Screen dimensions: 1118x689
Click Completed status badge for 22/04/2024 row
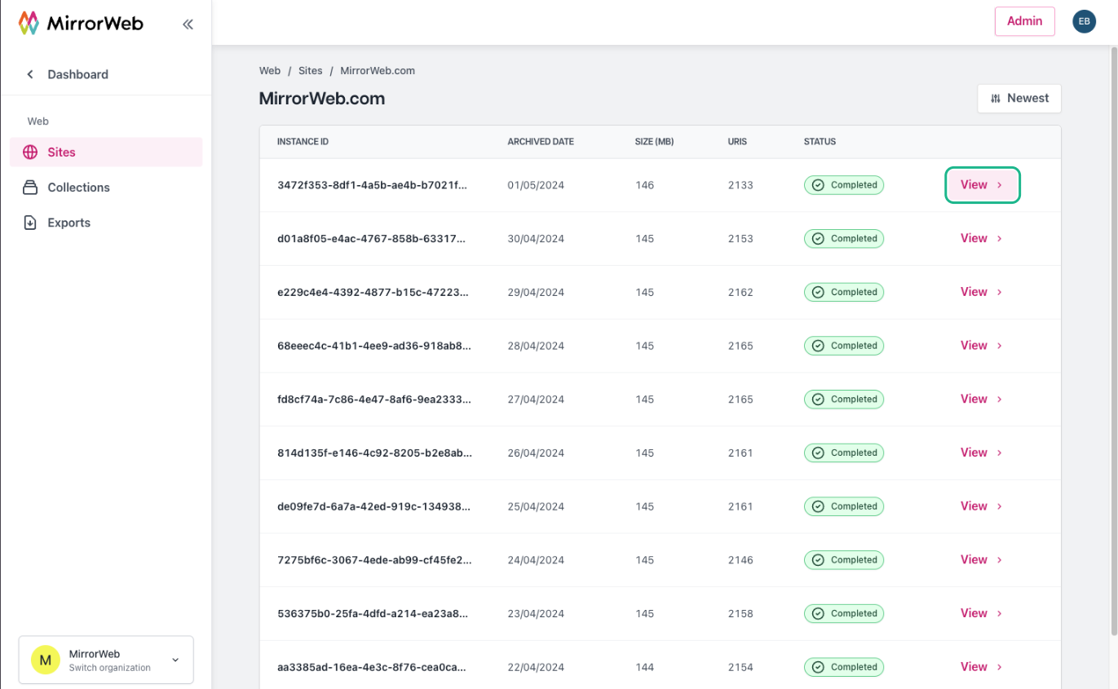844,667
